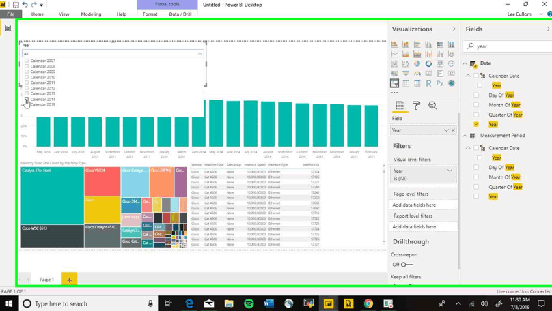Select the Donut chart visualization

click(x=428, y=63)
